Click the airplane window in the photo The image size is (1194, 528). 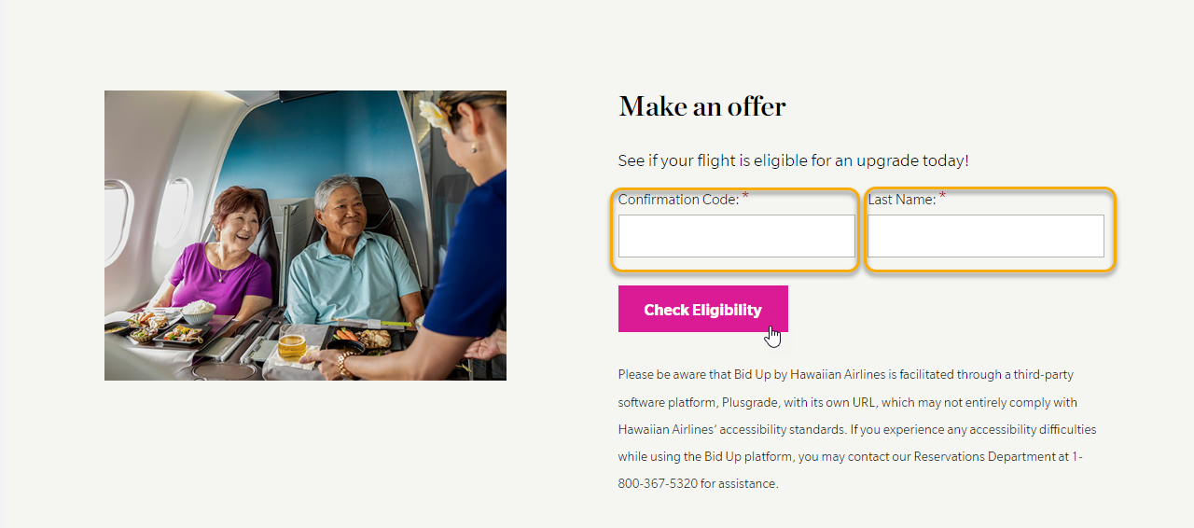tap(174, 213)
